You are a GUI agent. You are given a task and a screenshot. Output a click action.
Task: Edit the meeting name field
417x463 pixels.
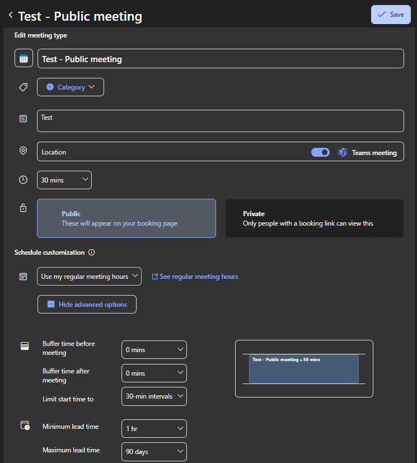[x=221, y=58]
